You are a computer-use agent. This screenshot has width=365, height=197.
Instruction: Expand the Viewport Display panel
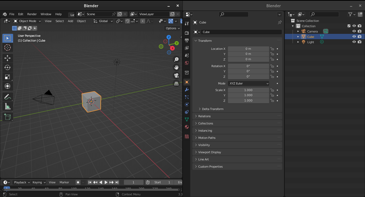pyautogui.click(x=209, y=152)
